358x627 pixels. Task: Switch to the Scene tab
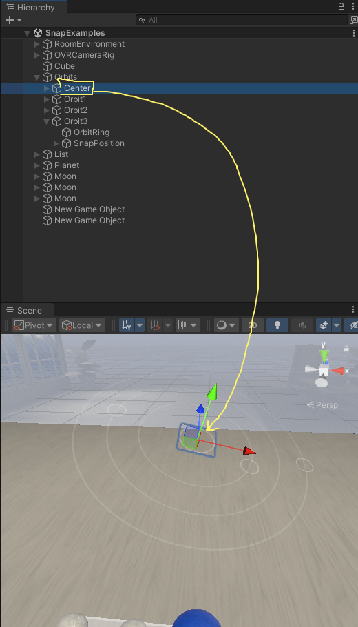pos(27,310)
